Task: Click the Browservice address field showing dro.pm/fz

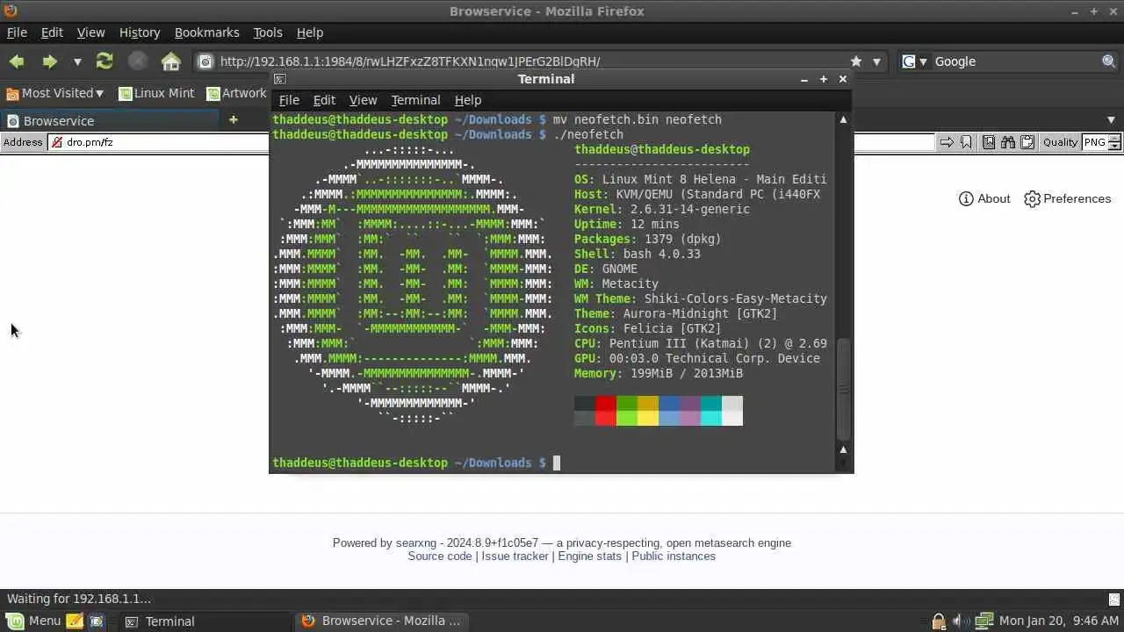Action: (x=158, y=142)
